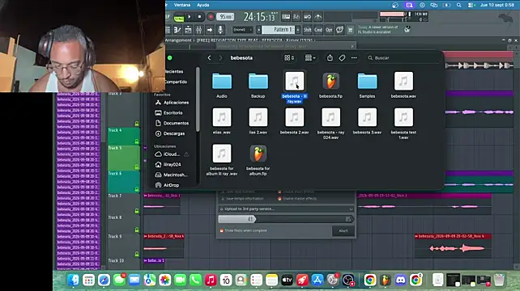Screen dimensions: 520x291
Task: Open Descargas in Finder sidebar
Action: tap(170, 133)
